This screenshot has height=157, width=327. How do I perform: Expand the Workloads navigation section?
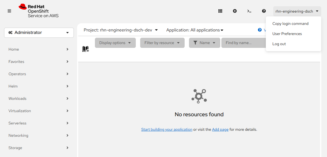38,98
